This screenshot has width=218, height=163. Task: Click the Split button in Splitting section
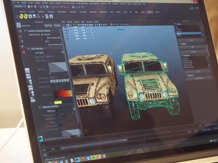point(193,47)
